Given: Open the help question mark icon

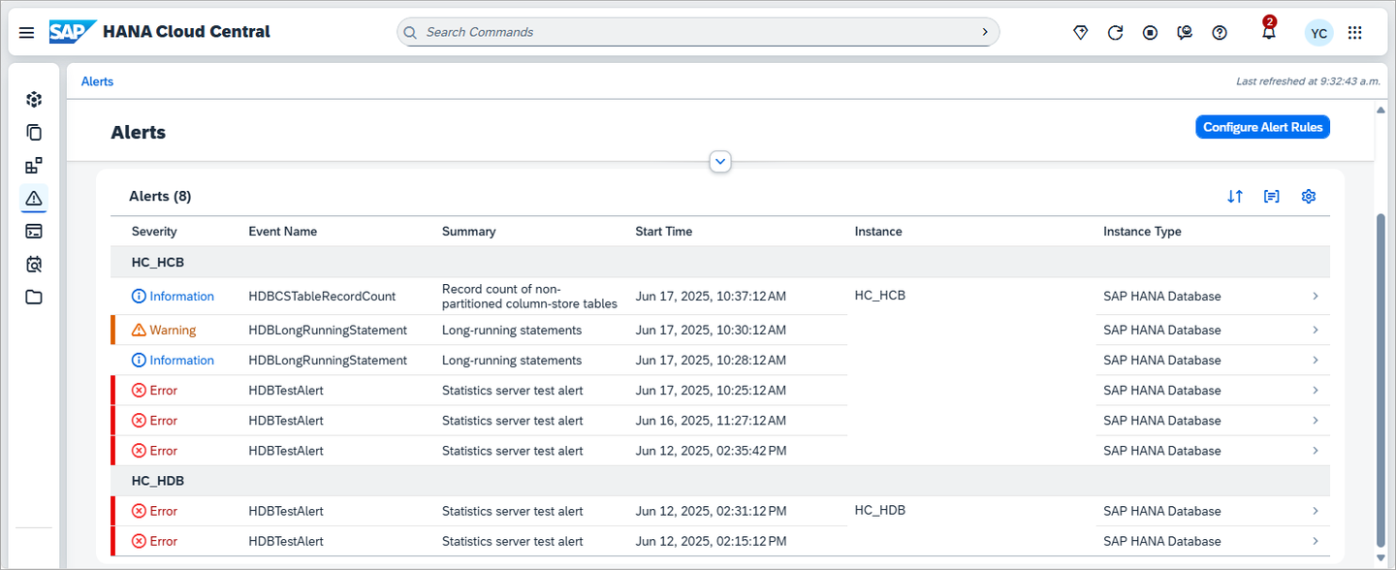Looking at the screenshot, I should 1220,33.
